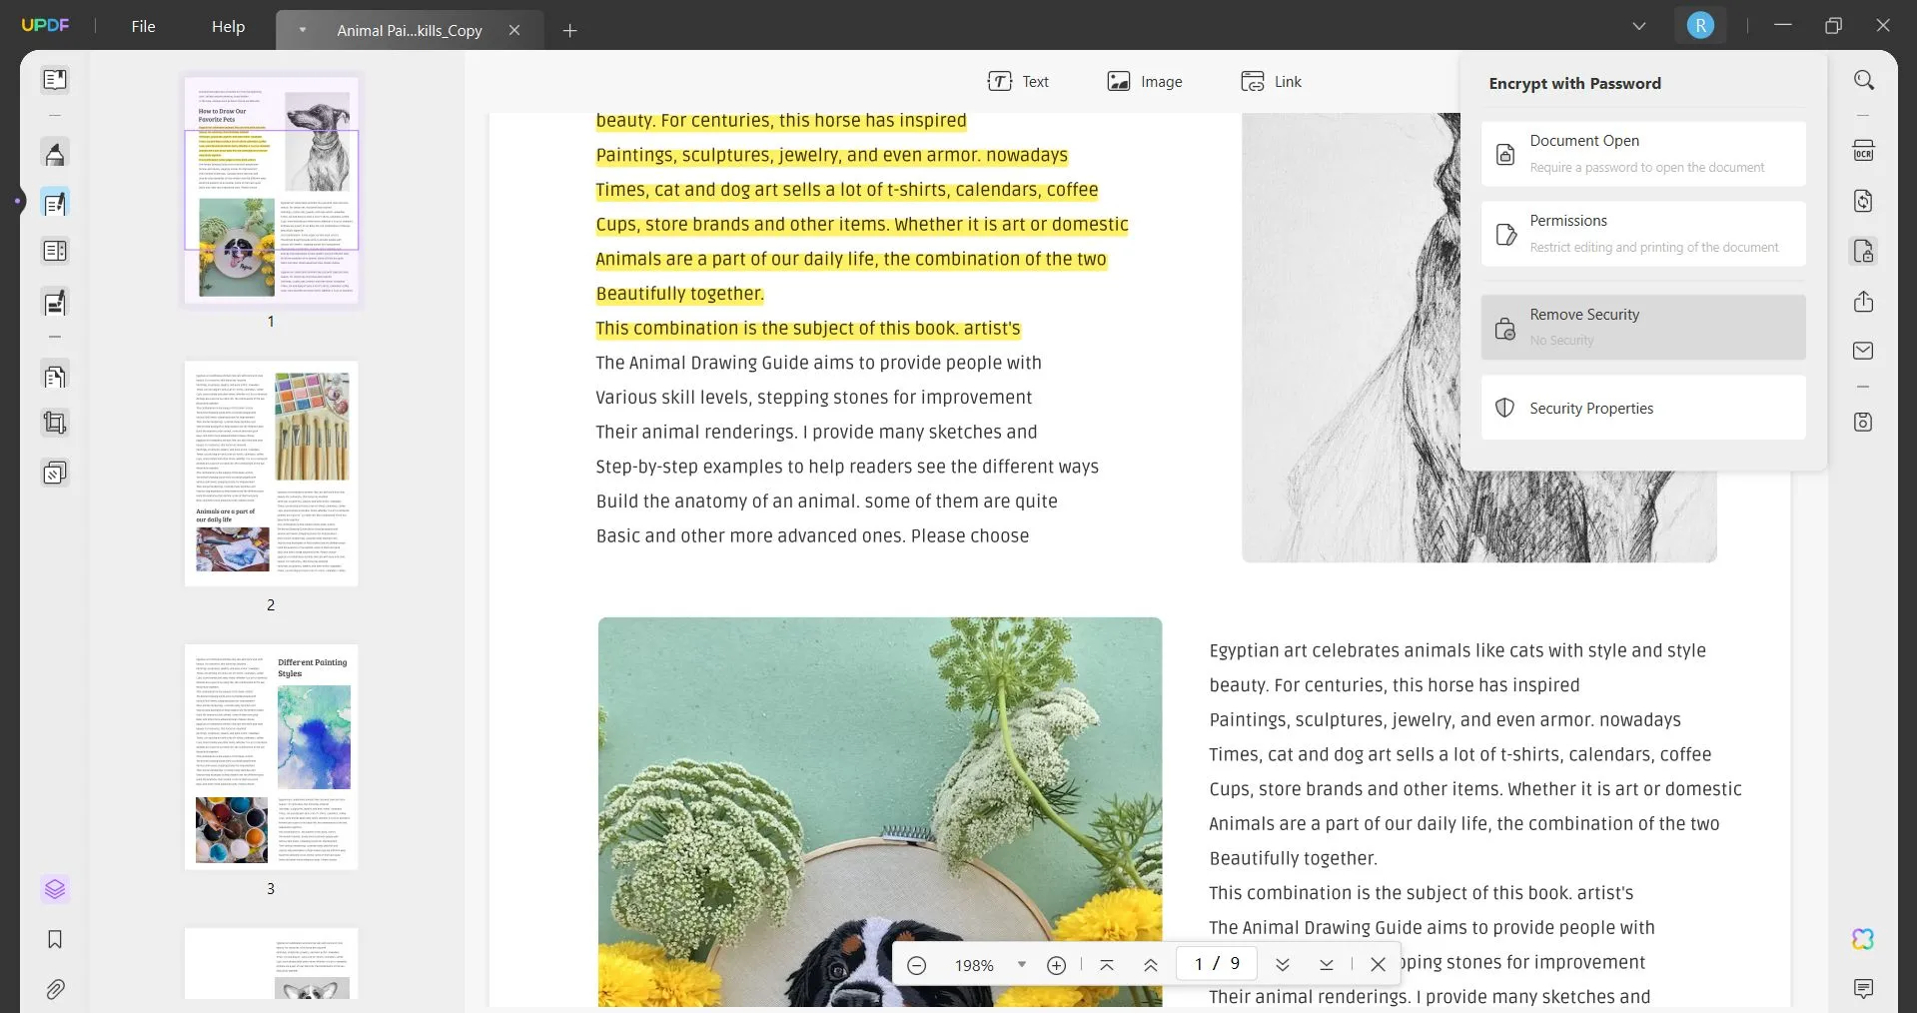This screenshot has width=1917, height=1013.
Task: Open the Fill and Sign tool icon
Action: pos(55,302)
